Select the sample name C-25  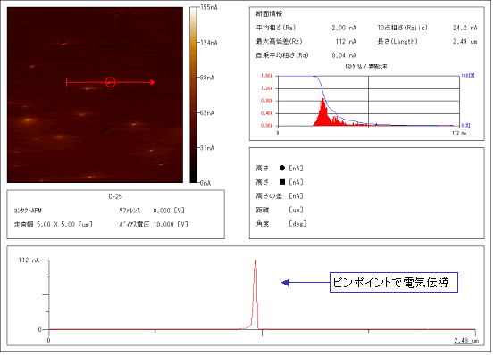[115, 196]
